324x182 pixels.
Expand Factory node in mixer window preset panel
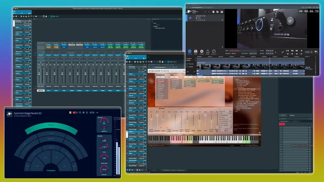pos(153,27)
